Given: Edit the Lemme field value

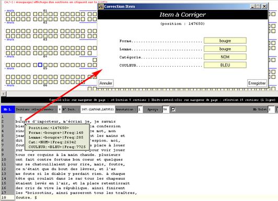Looking at the screenshot, I should (x=225, y=49).
